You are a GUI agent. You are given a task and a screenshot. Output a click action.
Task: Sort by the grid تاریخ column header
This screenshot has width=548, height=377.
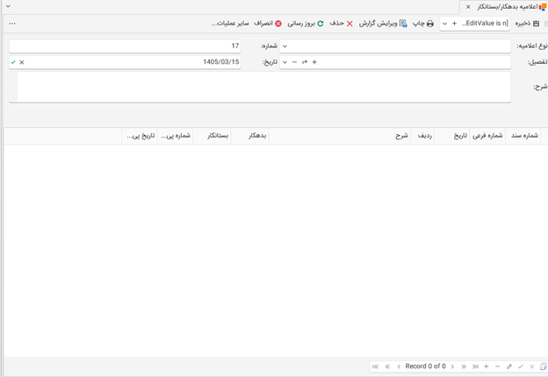click(452, 136)
